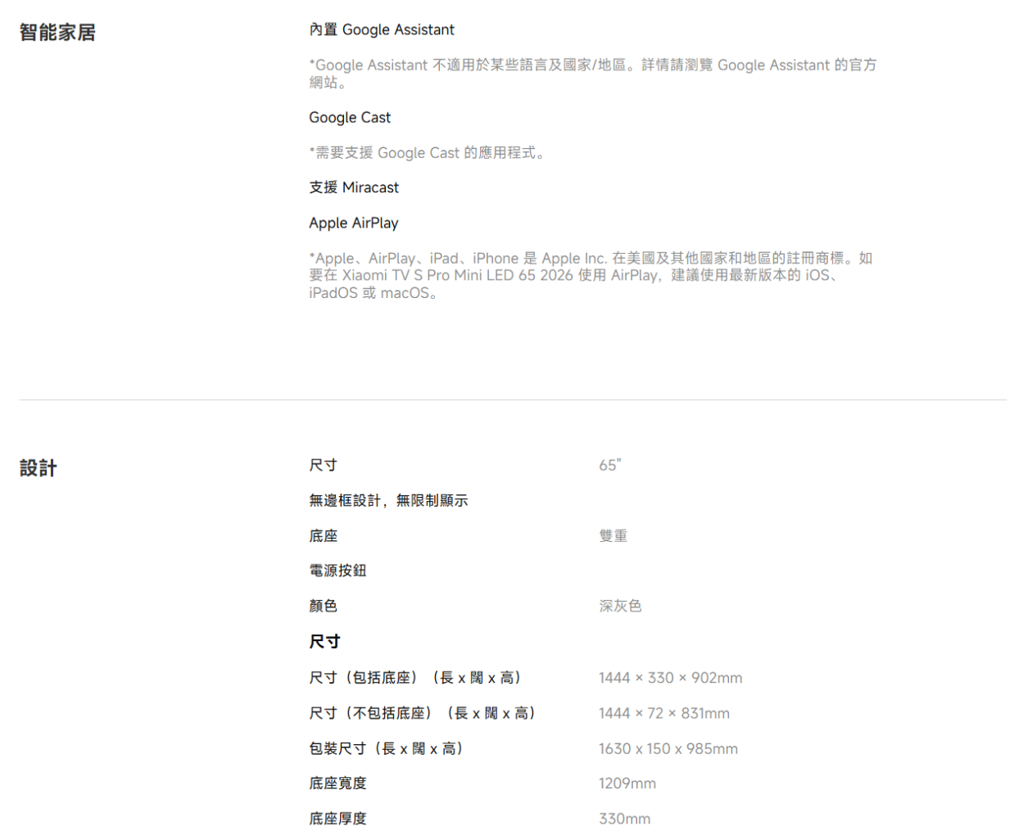Click the 65" size value

tap(610, 465)
